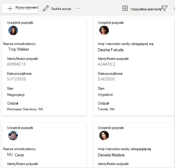This screenshot has width=175, height=168.
Task: Click the plus icon for new element
Action: [10, 9]
